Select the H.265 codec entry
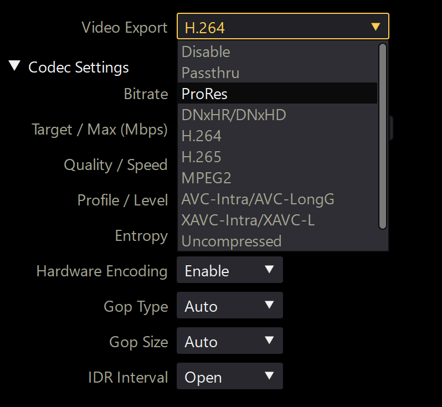This screenshot has width=442, height=407. 277,157
